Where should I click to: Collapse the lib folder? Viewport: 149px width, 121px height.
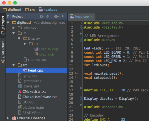(x=14, y=33)
